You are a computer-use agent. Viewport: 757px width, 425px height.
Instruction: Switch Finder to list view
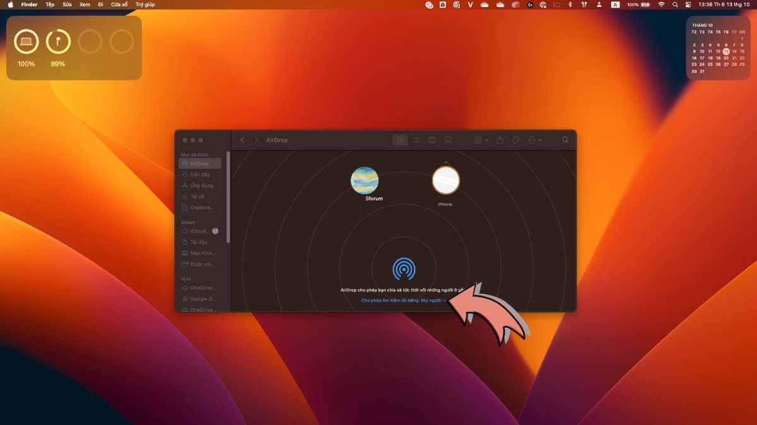point(416,140)
